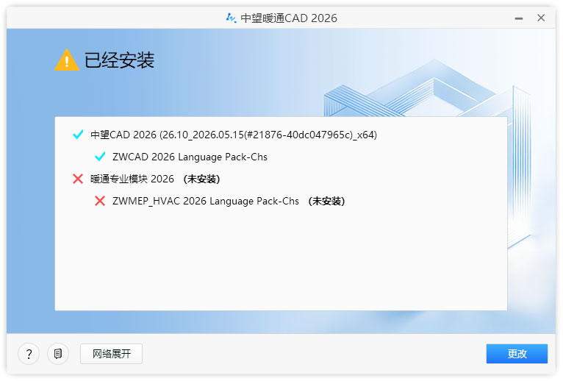Click the red cross beside ZWMEP_HVAC Language Pack
The height and width of the screenshot is (381, 563).
point(100,201)
